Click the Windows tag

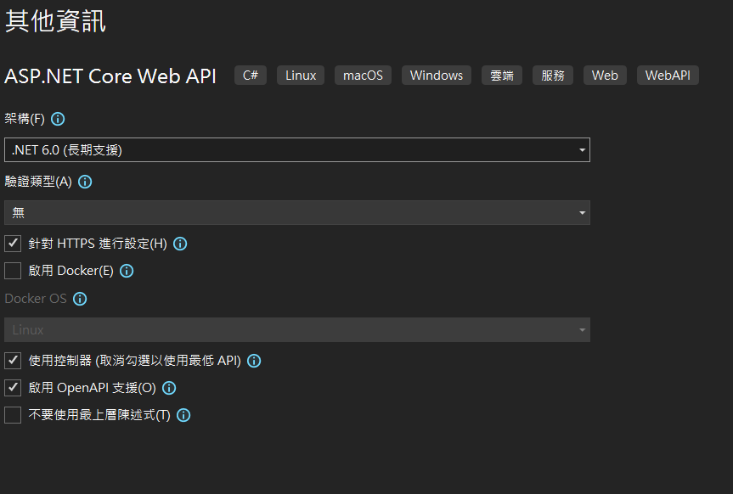click(437, 76)
